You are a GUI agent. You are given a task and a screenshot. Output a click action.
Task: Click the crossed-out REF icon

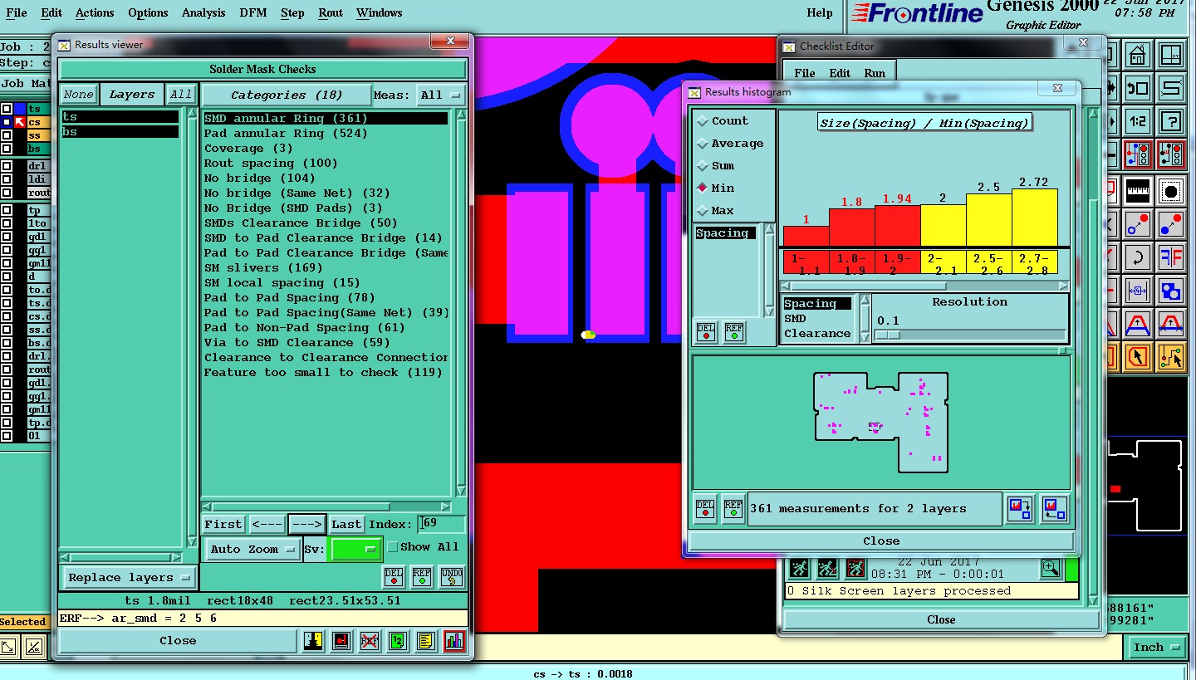click(370, 641)
